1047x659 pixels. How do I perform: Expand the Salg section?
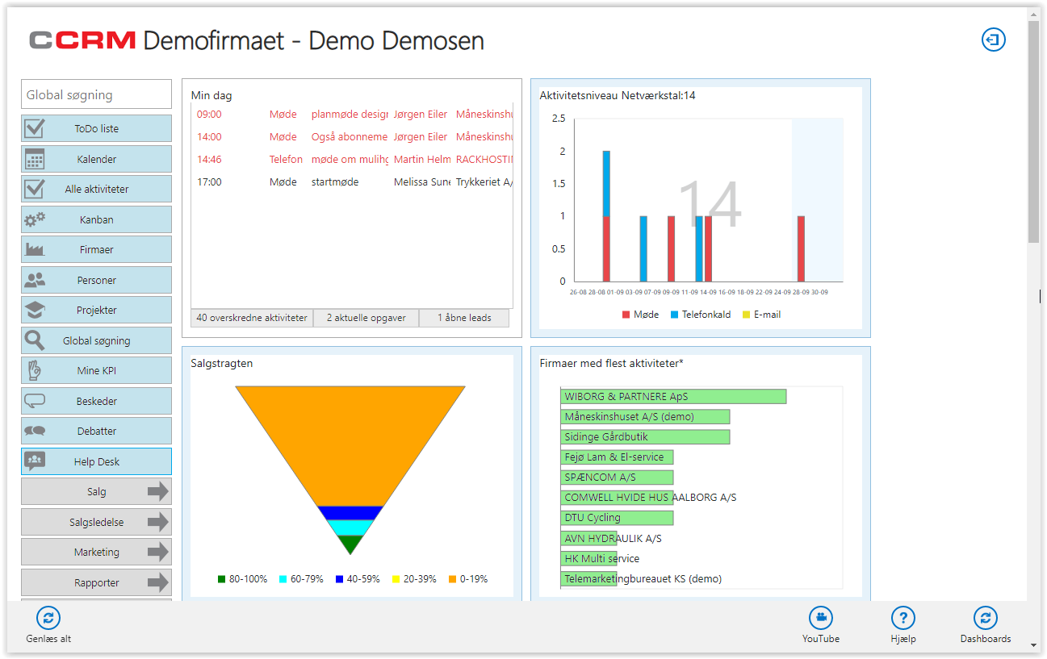[96, 490]
